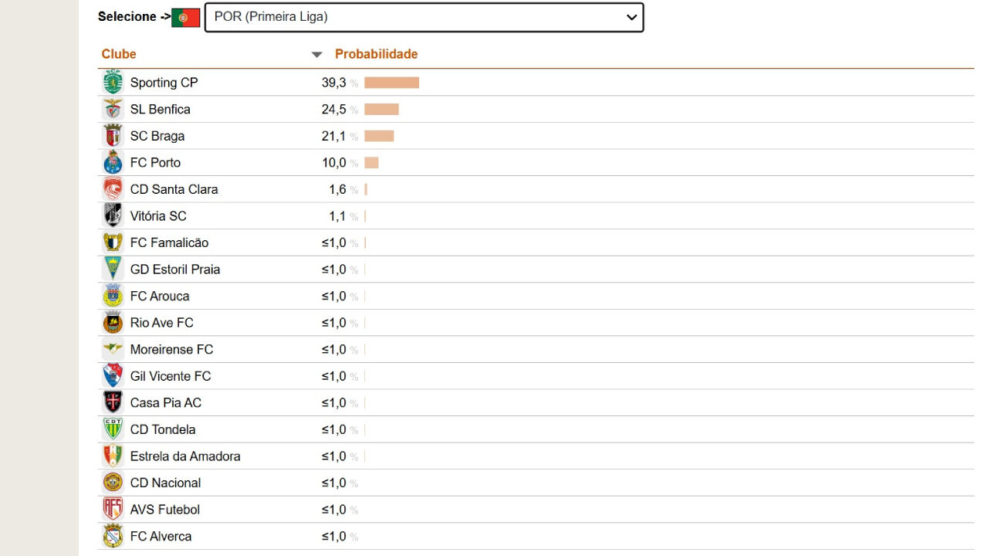Viewport: 988px width, 556px height.
Task: Expand the POR (Primeira Liga) combo box
Action: pyautogui.click(x=423, y=17)
